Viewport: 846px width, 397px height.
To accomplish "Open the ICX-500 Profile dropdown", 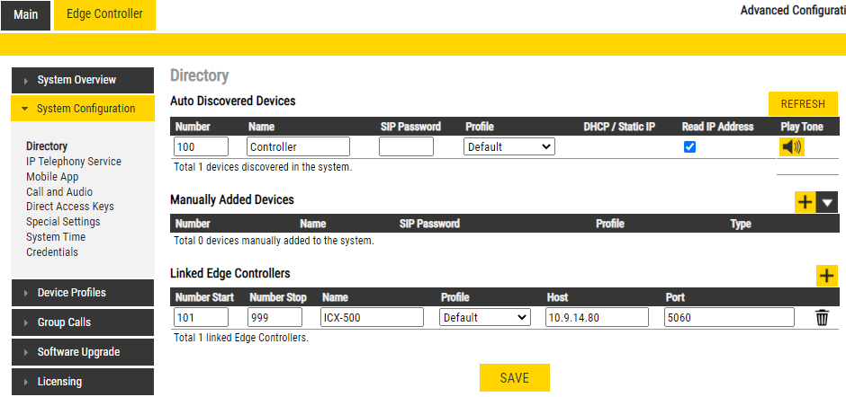I will (485, 317).
